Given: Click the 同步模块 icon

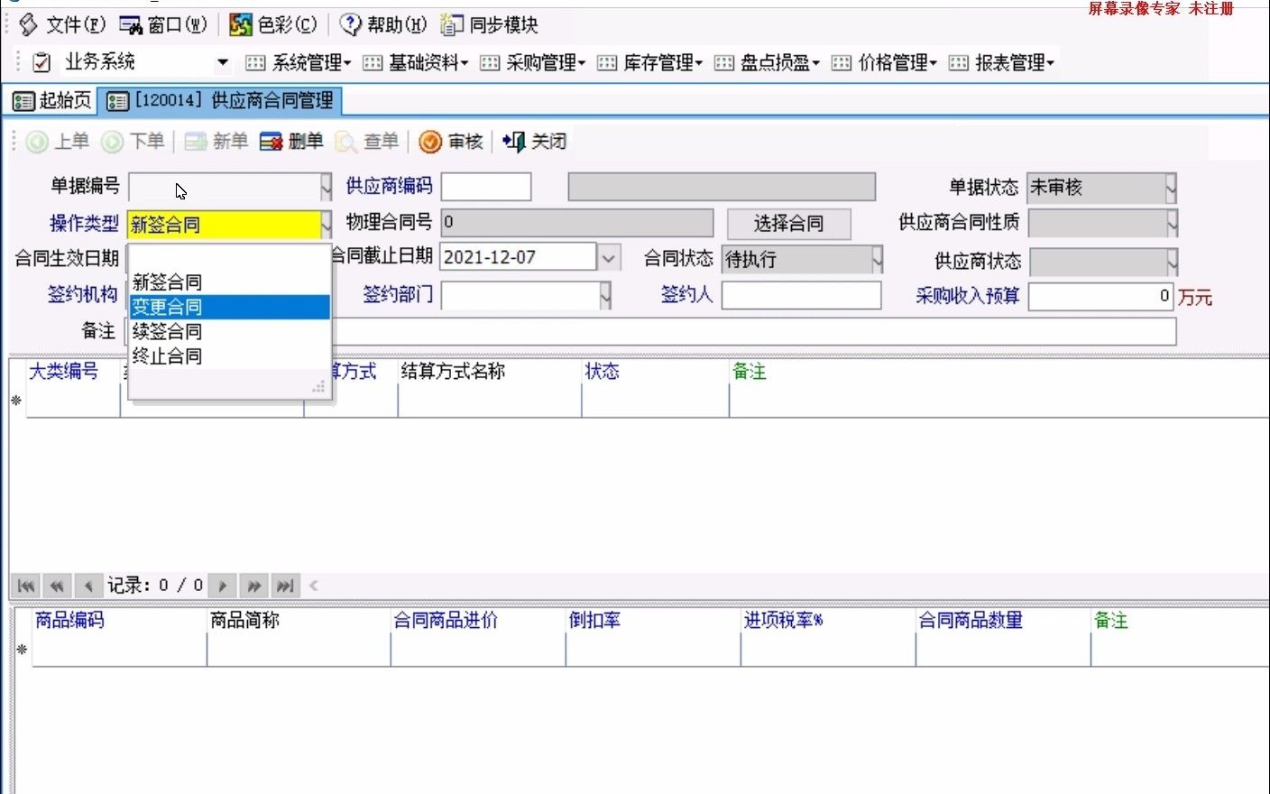Looking at the screenshot, I should [x=452, y=24].
